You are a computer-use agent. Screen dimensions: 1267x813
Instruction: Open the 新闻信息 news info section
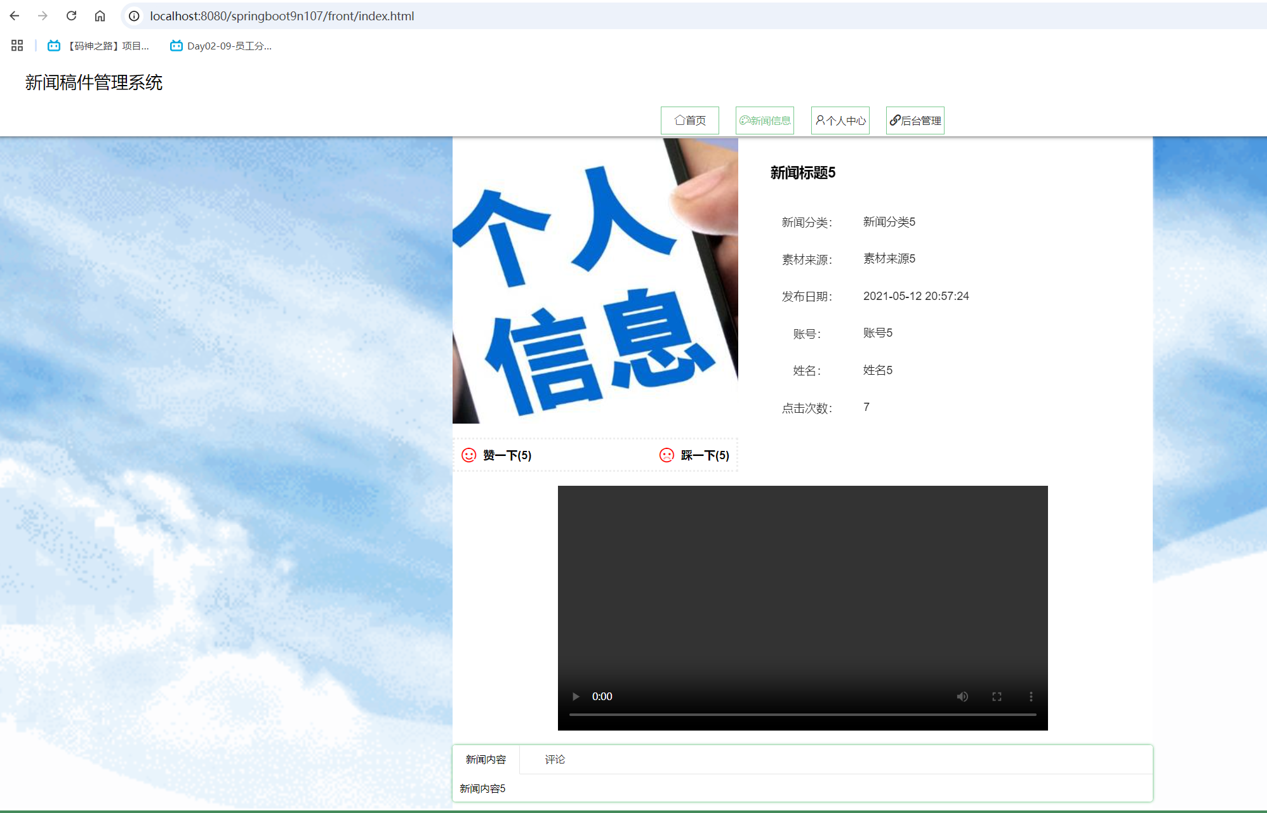764,120
